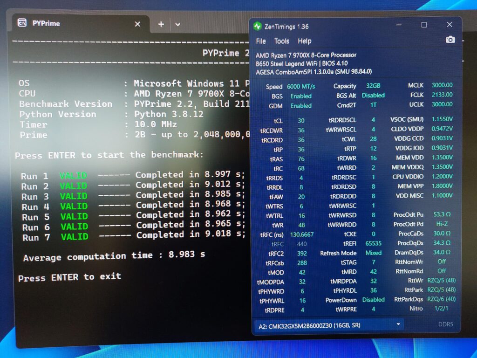Click the tPHYRDL value 36

[373, 290]
